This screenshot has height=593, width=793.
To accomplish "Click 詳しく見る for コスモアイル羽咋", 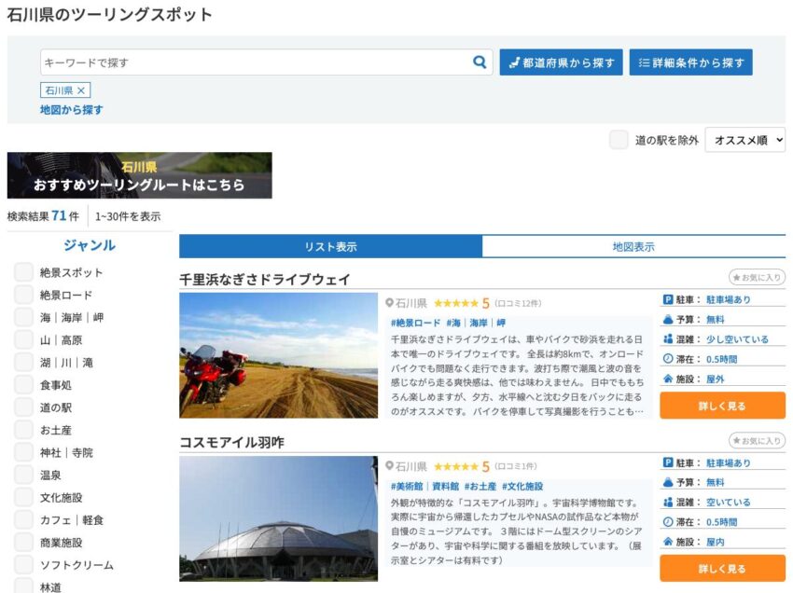I will click(x=722, y=568).
